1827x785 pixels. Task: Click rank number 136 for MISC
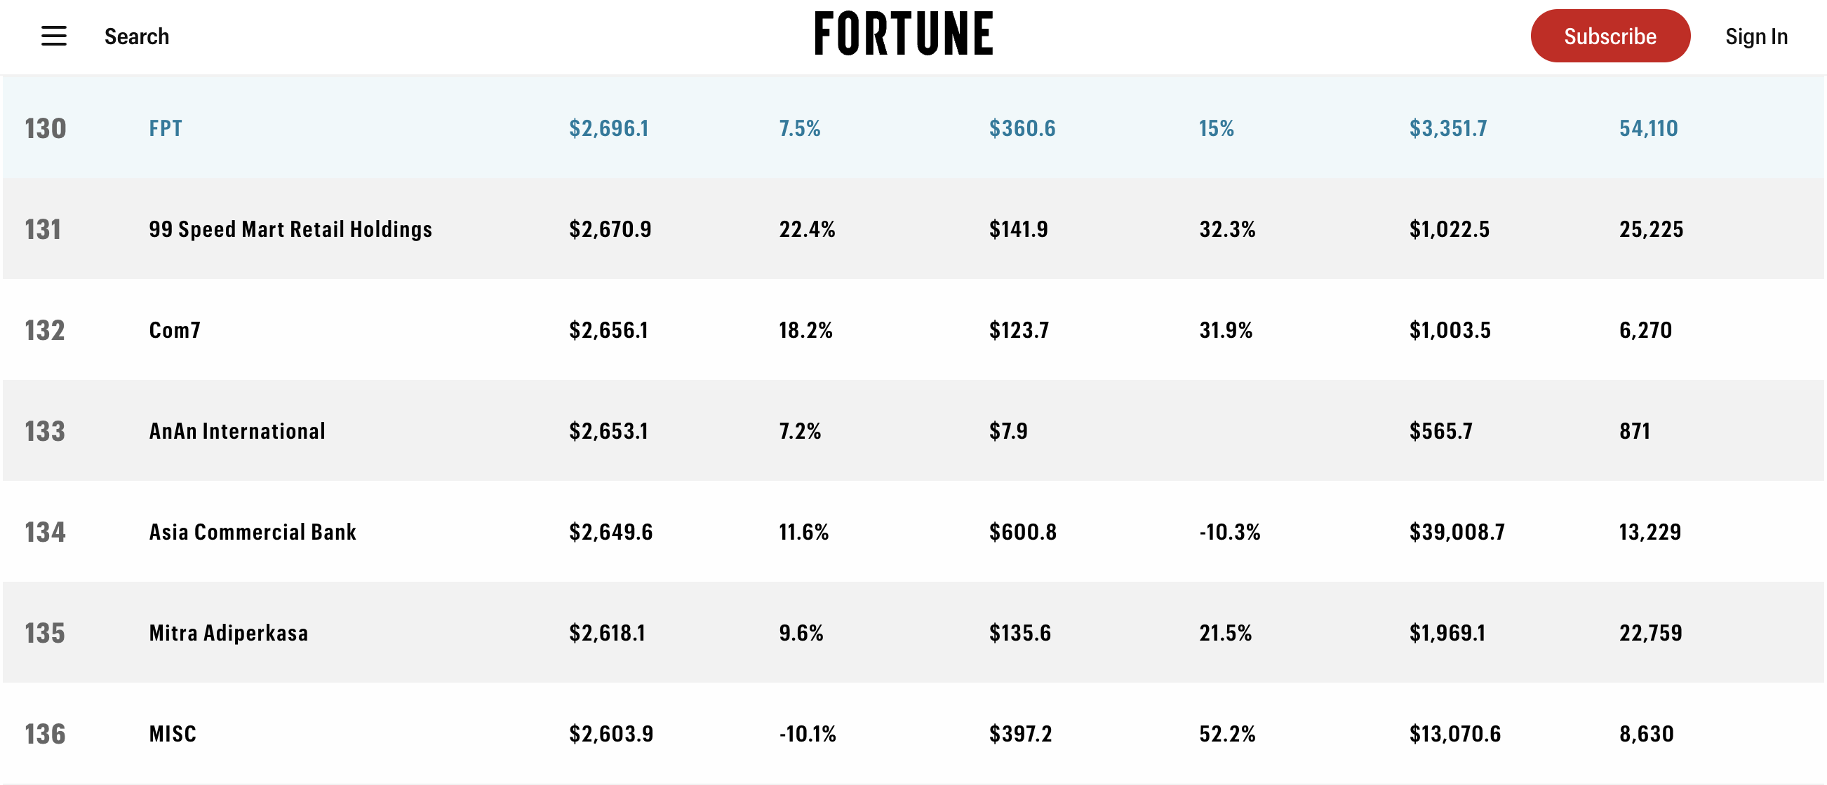46,734
